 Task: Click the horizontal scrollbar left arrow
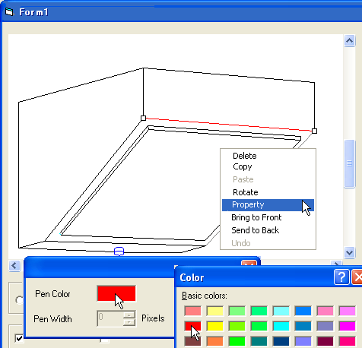click(14, 266)
